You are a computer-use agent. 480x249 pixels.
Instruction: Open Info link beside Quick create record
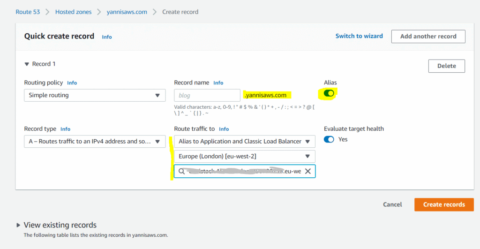[107, 37]
